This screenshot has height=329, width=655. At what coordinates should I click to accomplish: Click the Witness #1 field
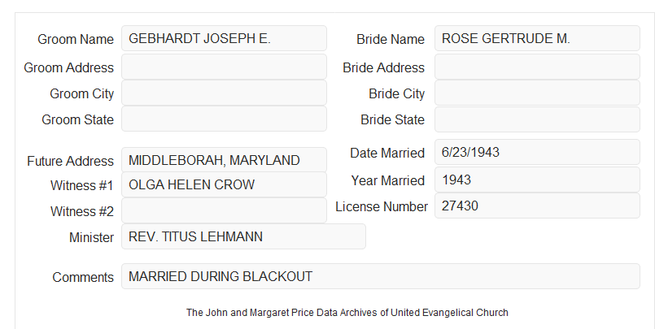click(224, 184)
